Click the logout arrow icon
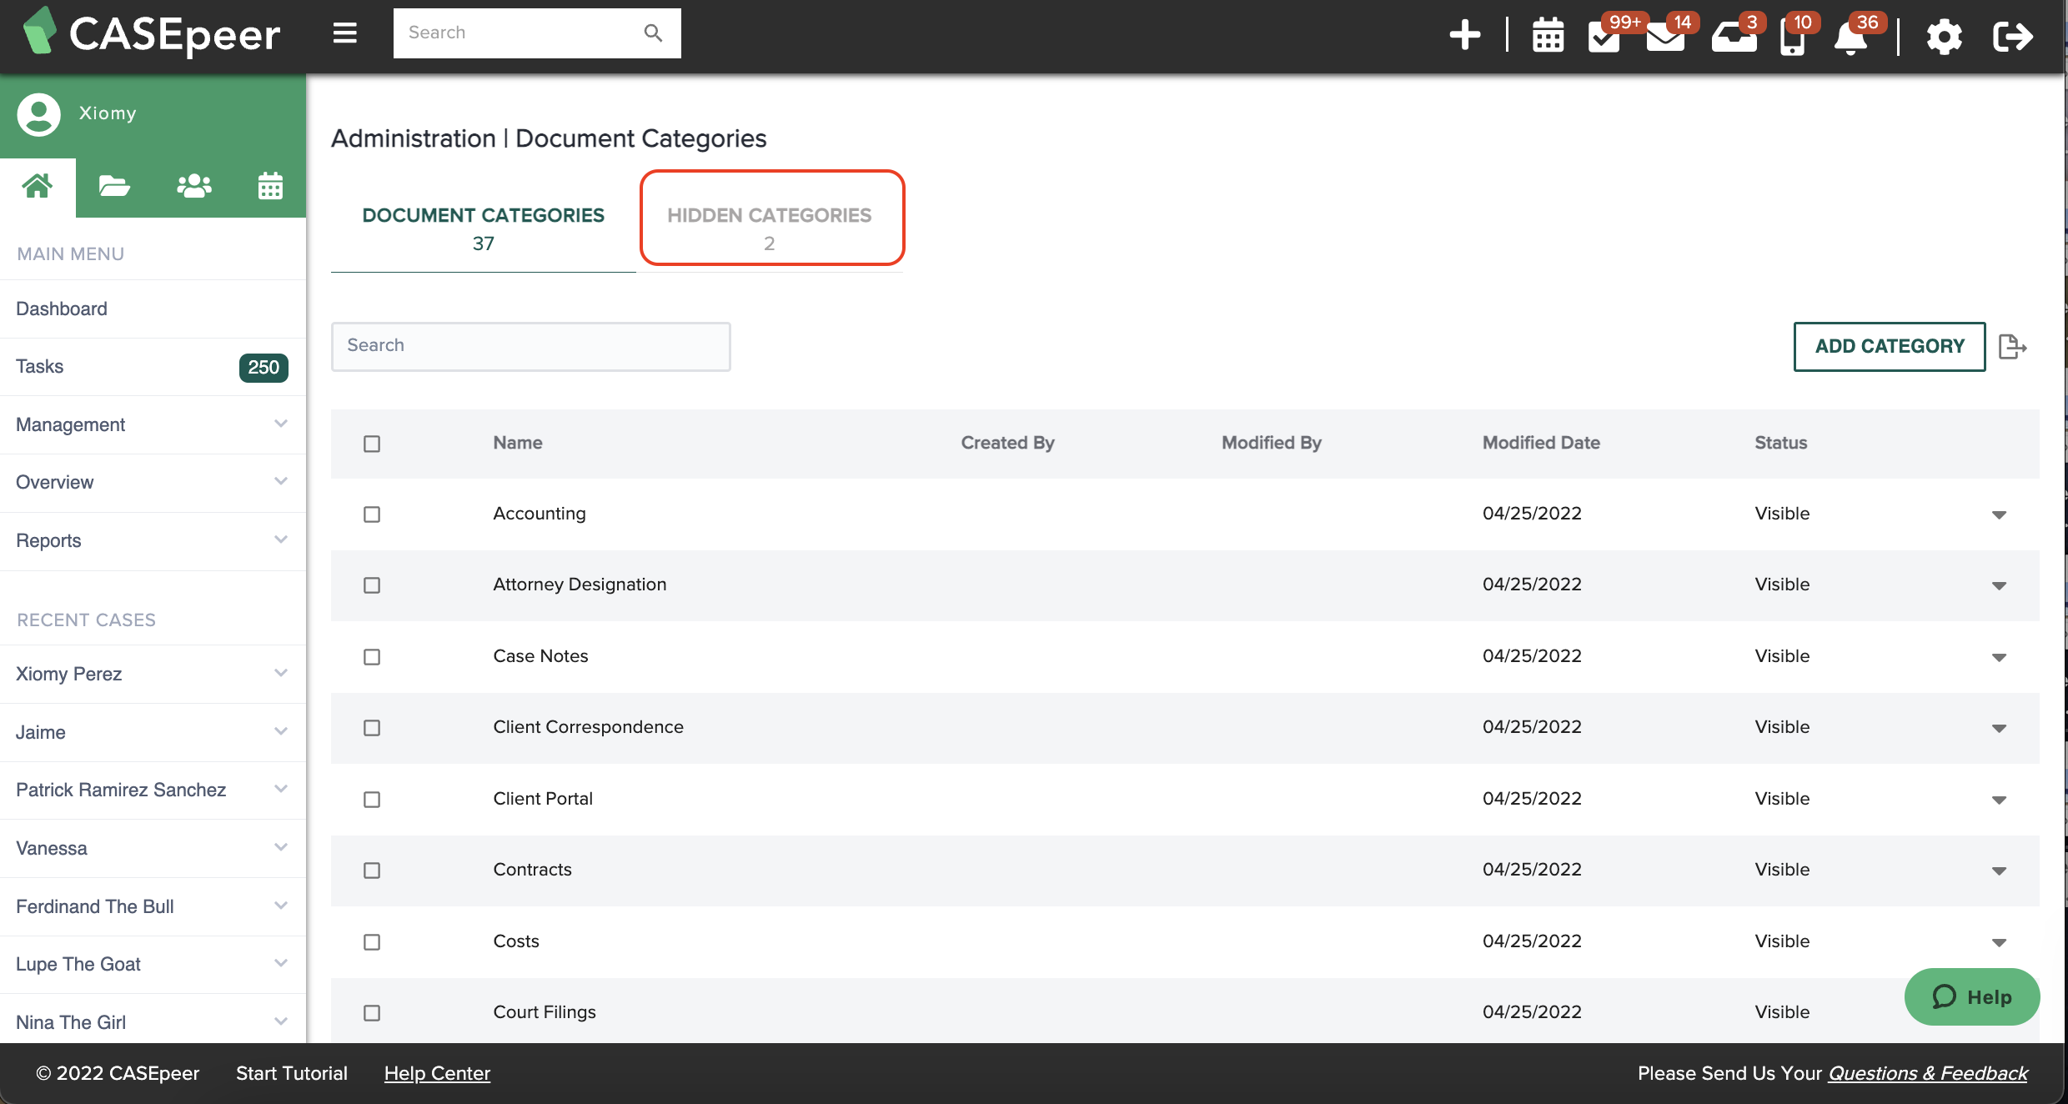Image resolution: width=2068 pixels, height=1104 pixels. pos(2012,37)
